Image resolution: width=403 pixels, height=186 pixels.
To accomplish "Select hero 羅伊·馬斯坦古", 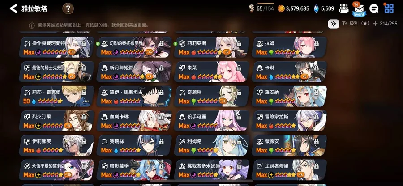I will pos(134,96).
